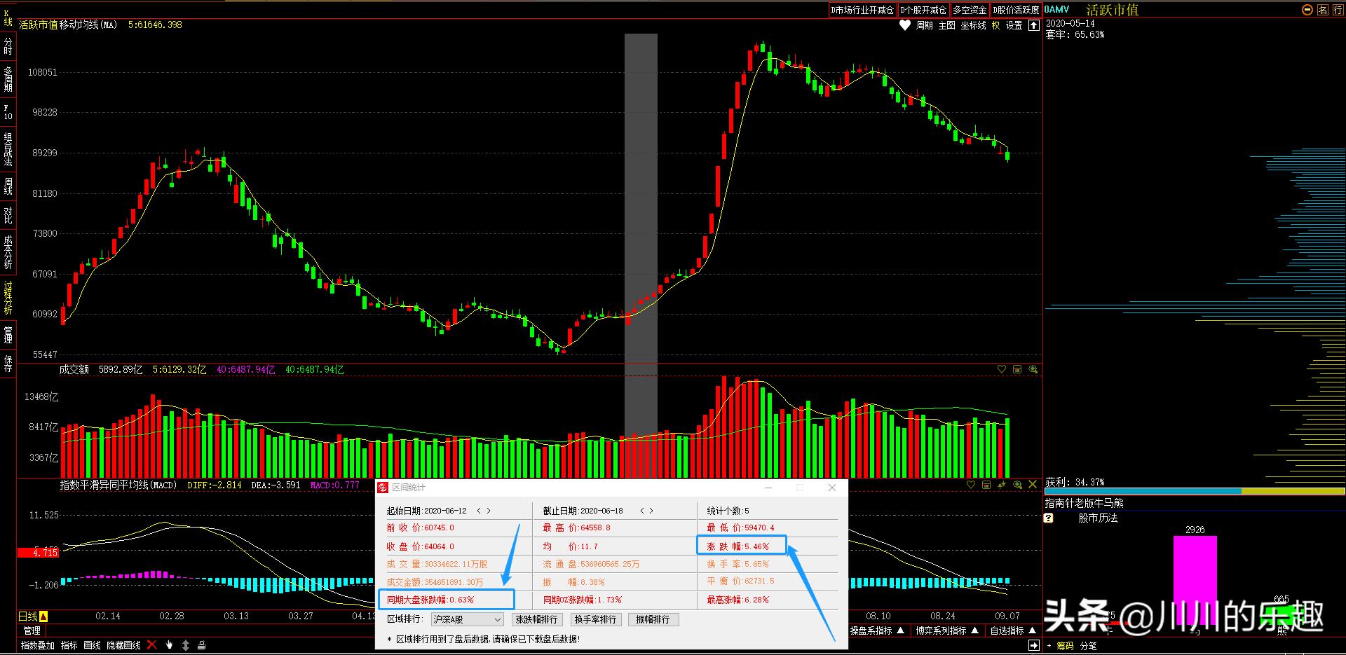Screen dimensions: 1346x655
Task: Click the 指数叠加 button in bottom toolbar
Action: pyautogui.click(x=38, y=645)
